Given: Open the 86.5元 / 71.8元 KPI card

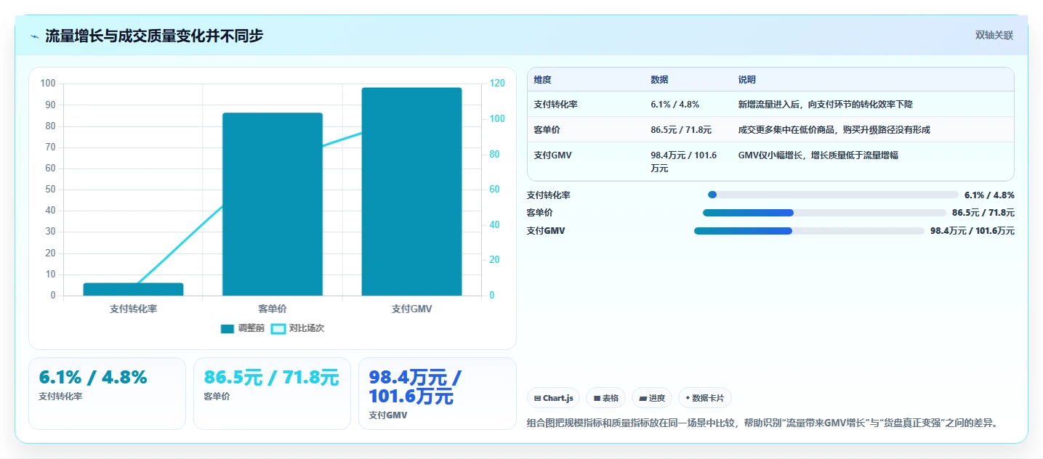Looking at the screenshot, I should tap(272, 394).
